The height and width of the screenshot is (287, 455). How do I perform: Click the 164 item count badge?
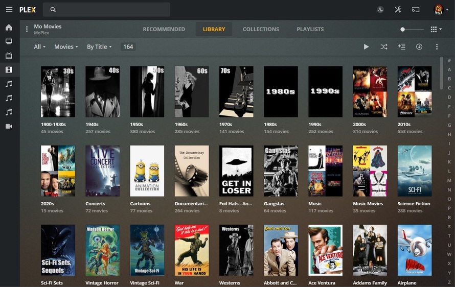pyautogui.click(x=128, y=46)
